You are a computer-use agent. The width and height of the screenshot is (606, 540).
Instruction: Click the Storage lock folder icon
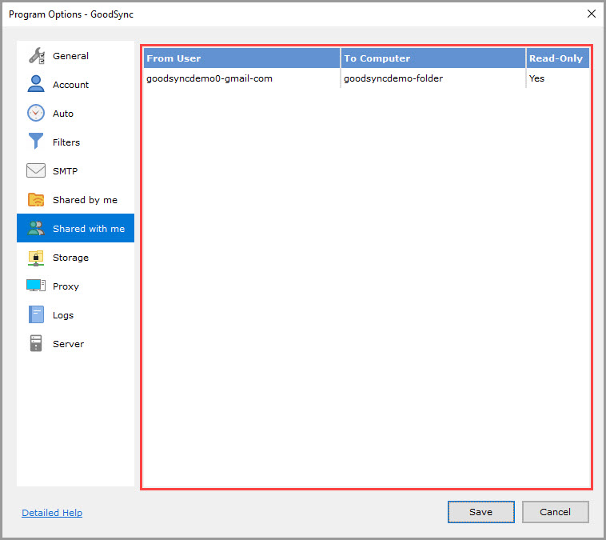[36, 258]
